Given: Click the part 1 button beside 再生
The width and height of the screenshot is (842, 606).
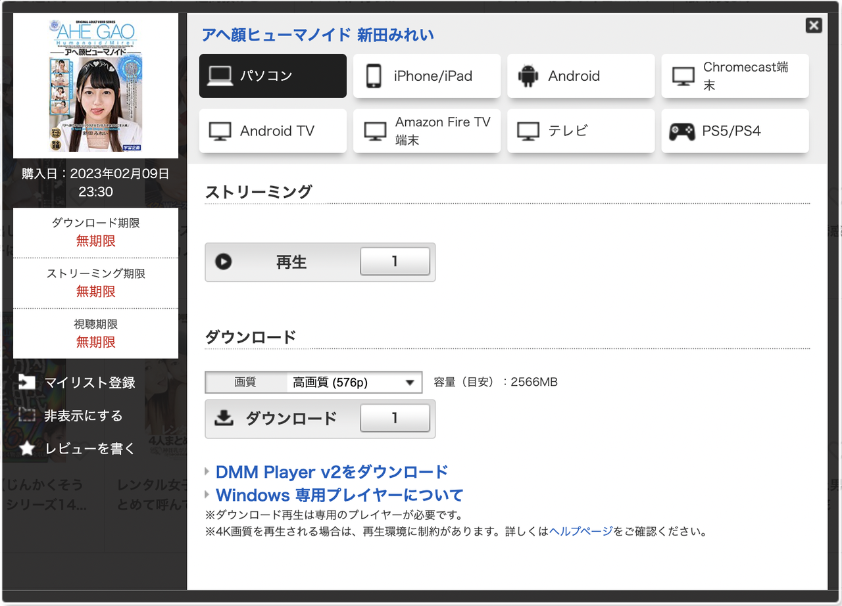Looking at the screenshot, I should (x=395, y=262).
